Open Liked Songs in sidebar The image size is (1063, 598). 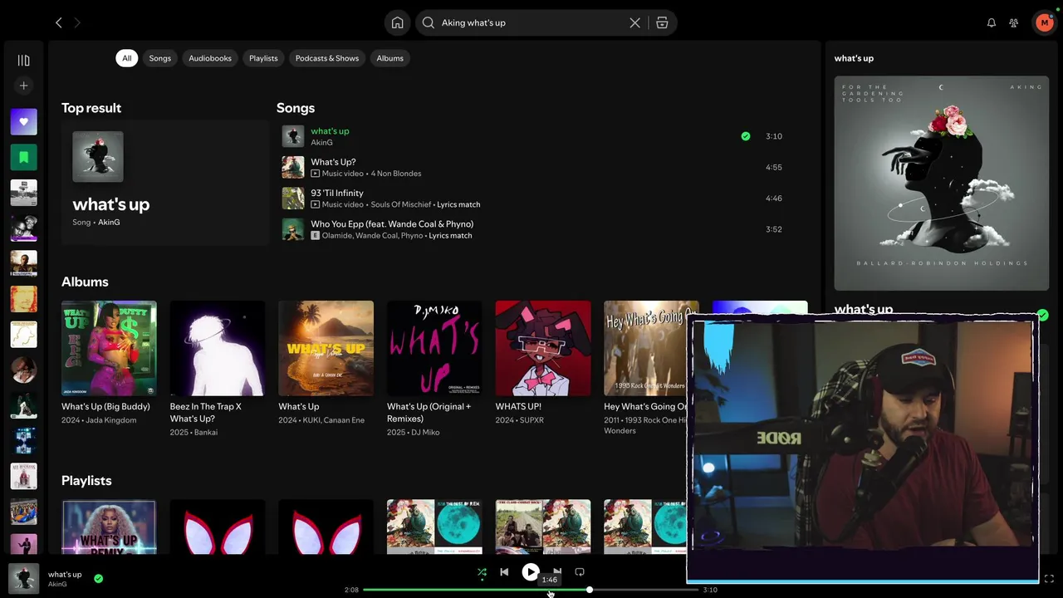pos(23,121)
